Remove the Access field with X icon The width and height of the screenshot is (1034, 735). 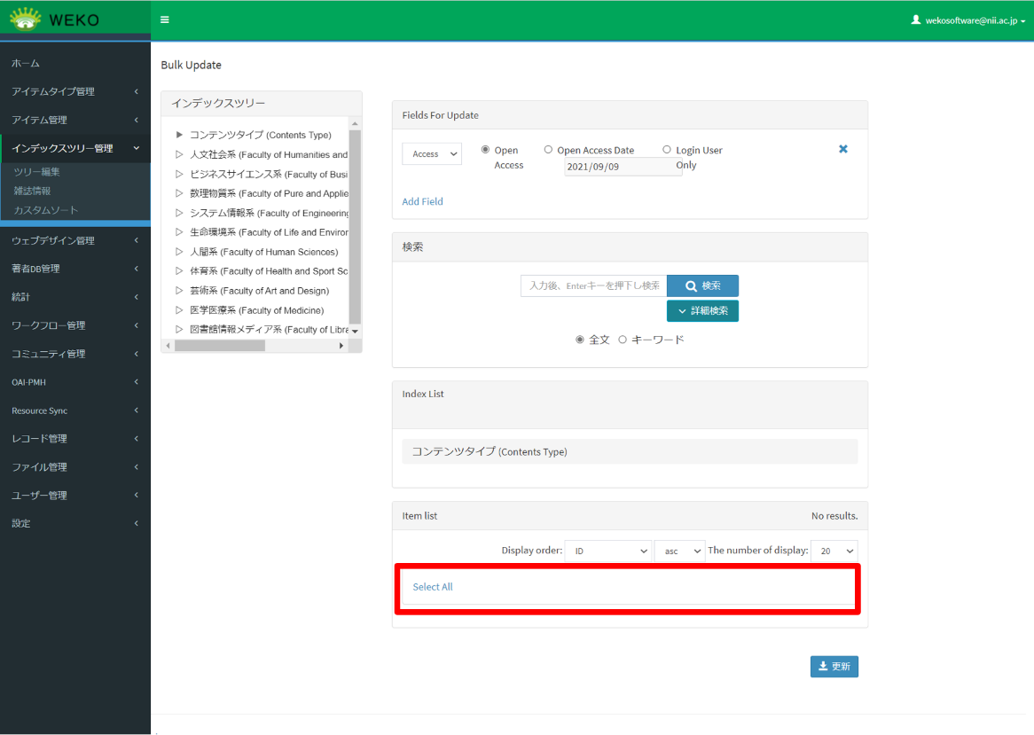pyautogui.click(x=843, y=149)
